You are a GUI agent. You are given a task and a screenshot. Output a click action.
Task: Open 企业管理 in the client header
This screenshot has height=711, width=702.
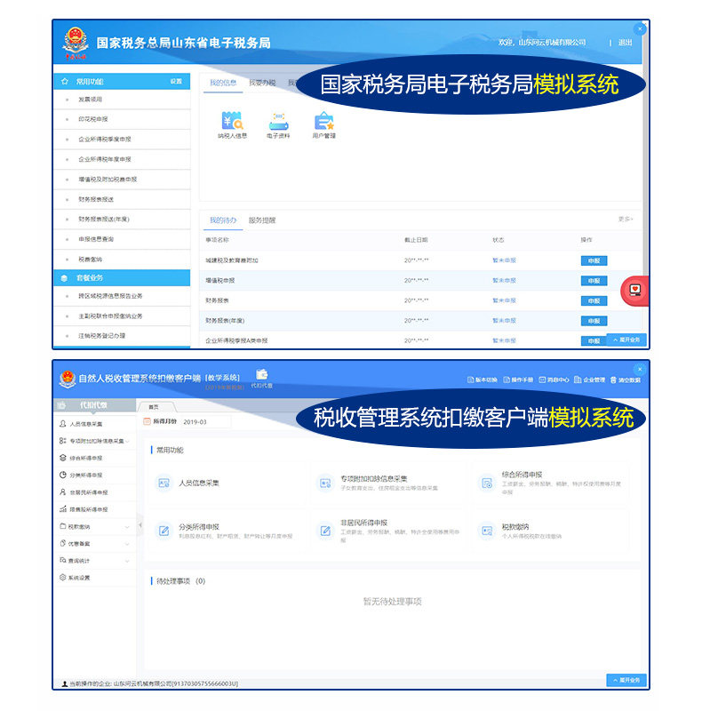589,380
